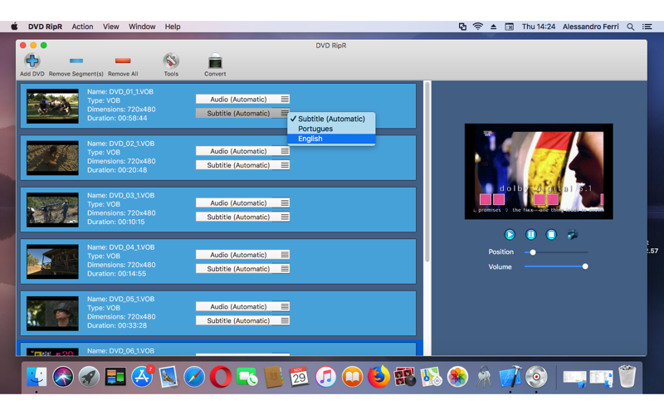Open the Tools toolbar icon
The width and height of the screenshot is (664, 415).
[x=171, y=61]
